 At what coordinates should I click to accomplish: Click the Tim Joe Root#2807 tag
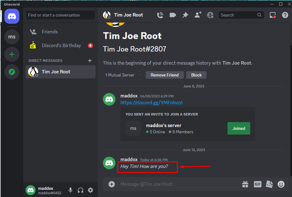click(134, 49)
